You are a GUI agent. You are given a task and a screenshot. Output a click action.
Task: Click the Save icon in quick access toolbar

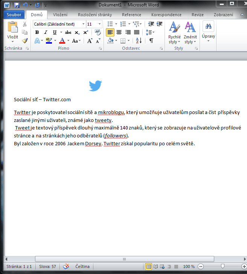[x=17, y=5]
